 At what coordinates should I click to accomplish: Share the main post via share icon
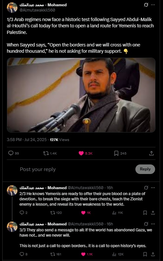[151, 153]
